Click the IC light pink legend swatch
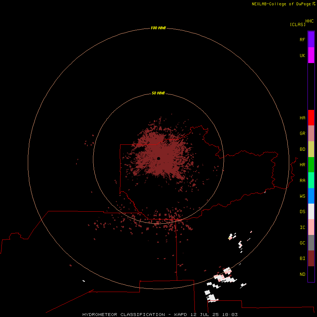Image resolution: width=317 pixels, height=317 pixels. pos(311,227)
